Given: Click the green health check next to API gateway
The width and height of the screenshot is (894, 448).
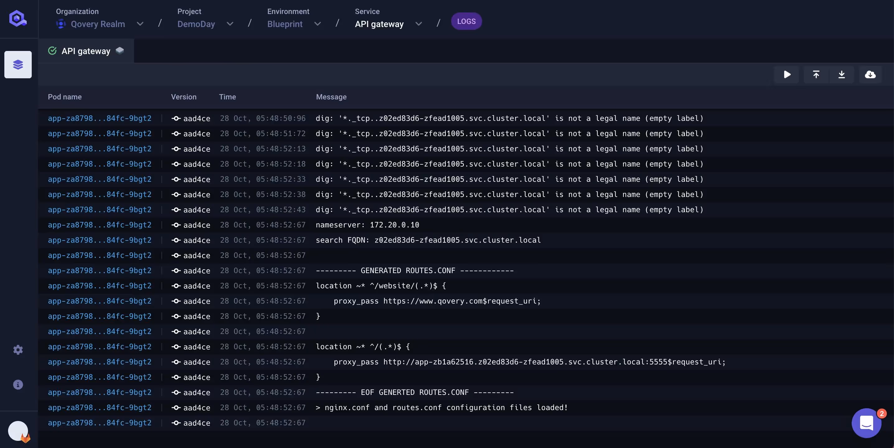Looking at the screenshot, I should pyautogui.click(x=52, y=51).
